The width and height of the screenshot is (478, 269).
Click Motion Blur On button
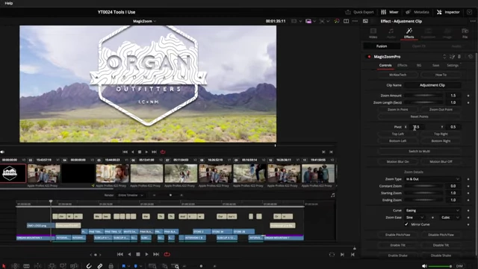coord(398,161)
